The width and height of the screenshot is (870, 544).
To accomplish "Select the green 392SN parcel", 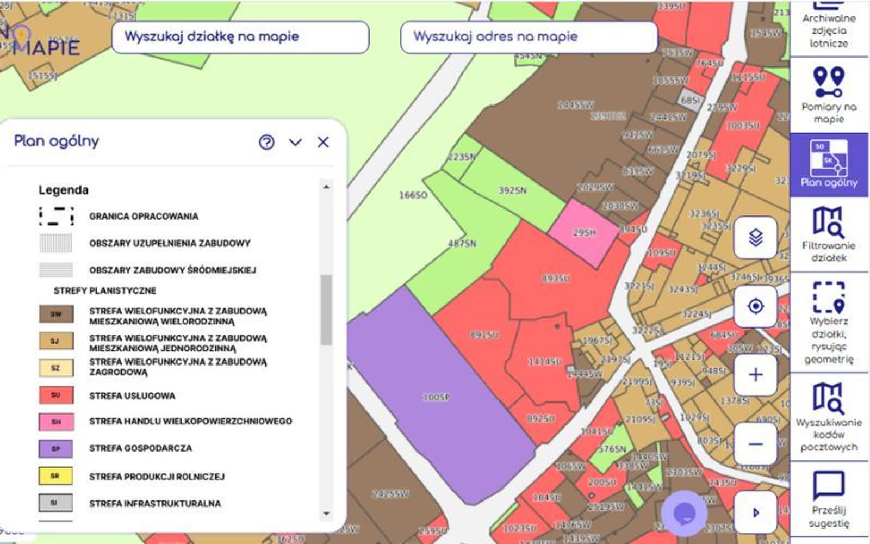I will (513, 190).
